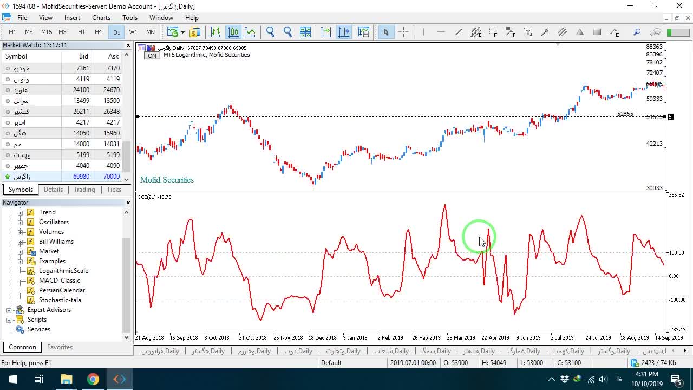Switch chart to candlestick view
The height and width of the screenshot is (390, 693).
coord(233,32)
